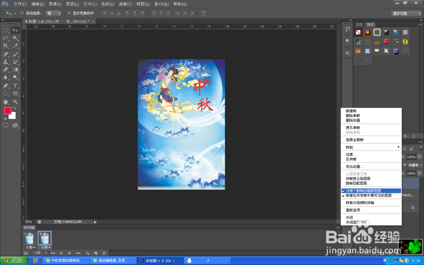Image resolution: width=424 pixels, height=265 pixels.
Task: Open the 一次 looping options dropdown
Action: point(40,253)
